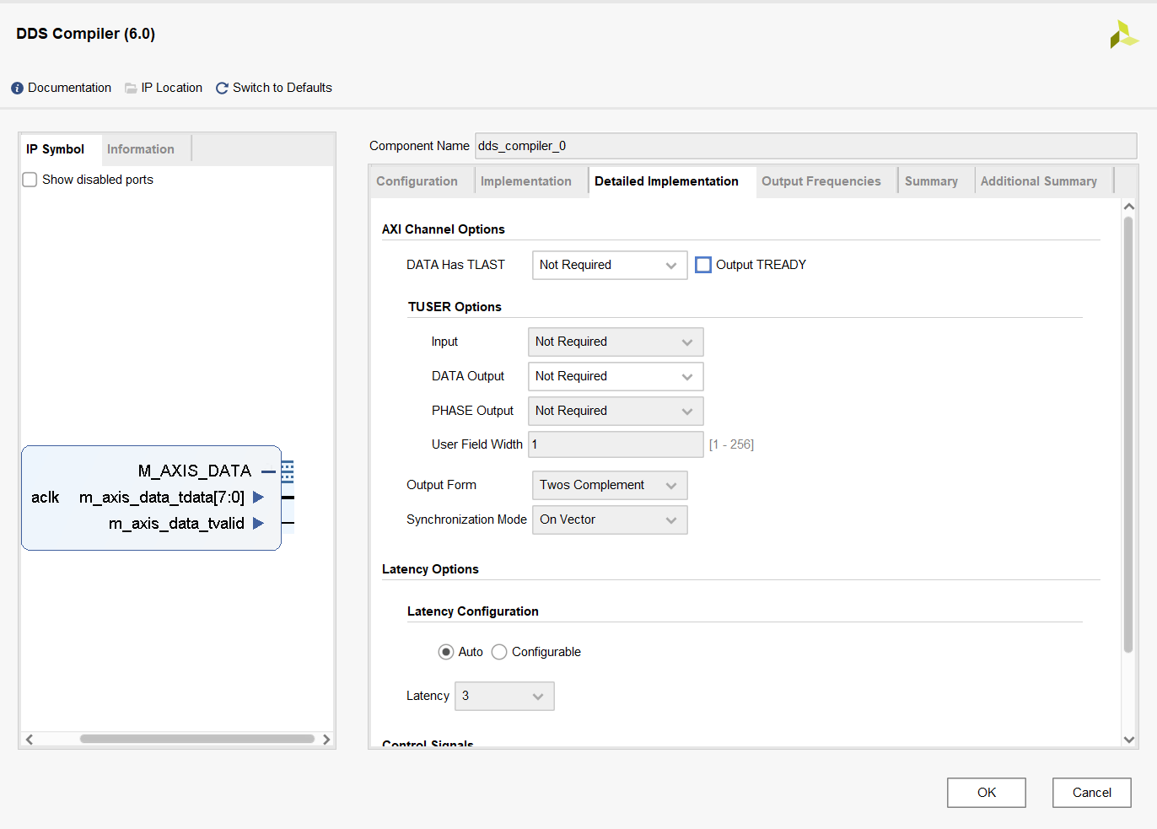Click the Xilinx logo icon

(x=1124, y=35)
